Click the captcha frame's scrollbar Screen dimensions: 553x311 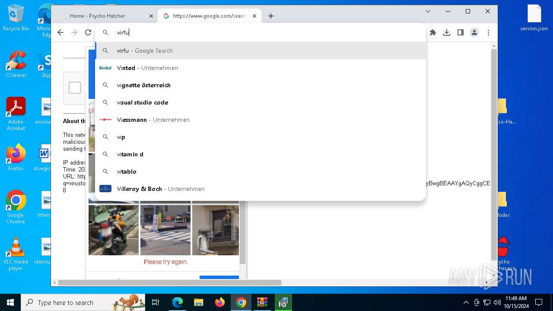[x=242, y=233]
